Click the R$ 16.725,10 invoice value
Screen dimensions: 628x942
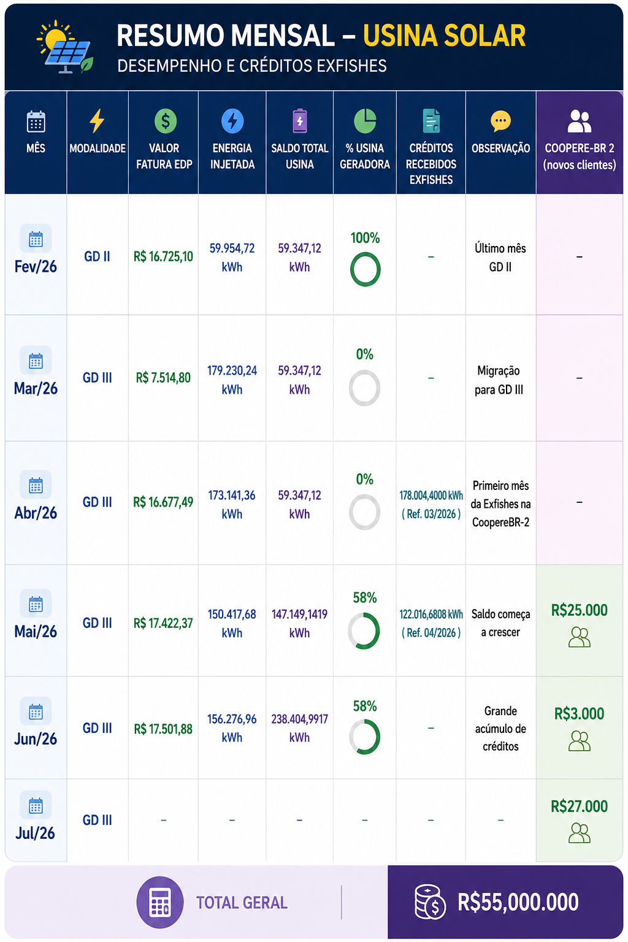(x=163, y=256)
